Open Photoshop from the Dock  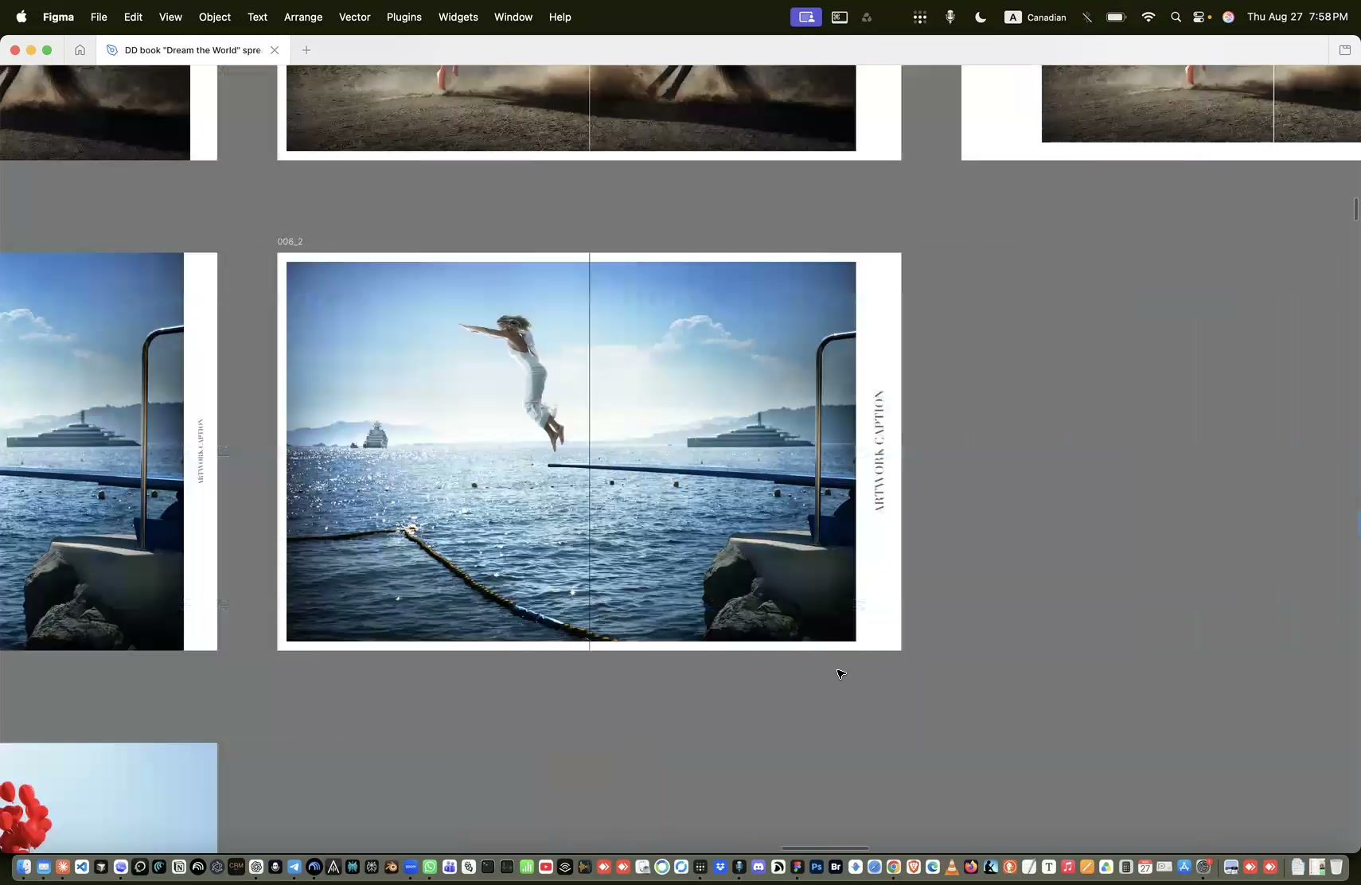point(817,867)
